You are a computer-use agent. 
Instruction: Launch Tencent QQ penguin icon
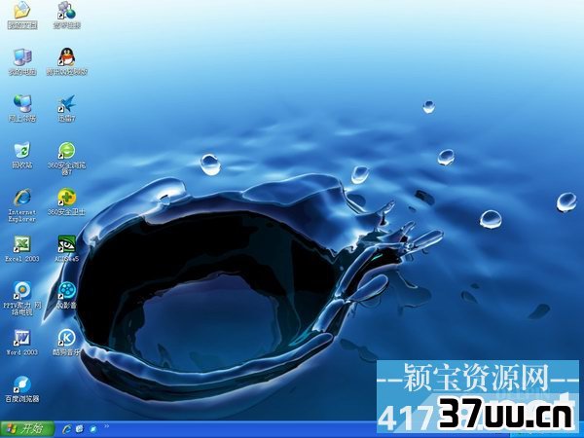click(x=66, y=56)
